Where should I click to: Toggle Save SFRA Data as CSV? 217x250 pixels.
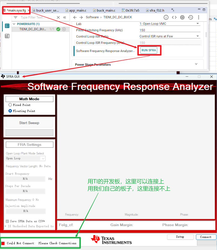(x=7, y=221)
